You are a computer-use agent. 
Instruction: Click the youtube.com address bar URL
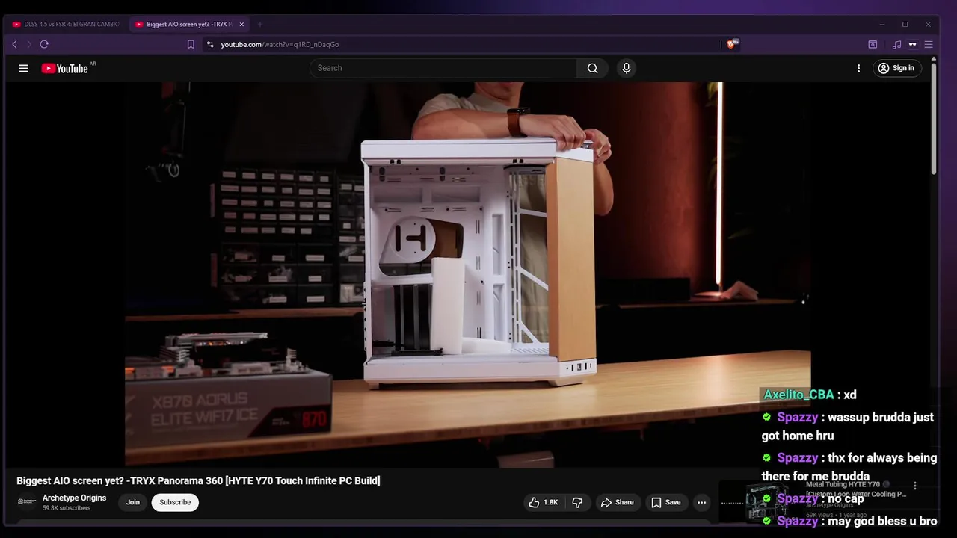tap(280, 45)
